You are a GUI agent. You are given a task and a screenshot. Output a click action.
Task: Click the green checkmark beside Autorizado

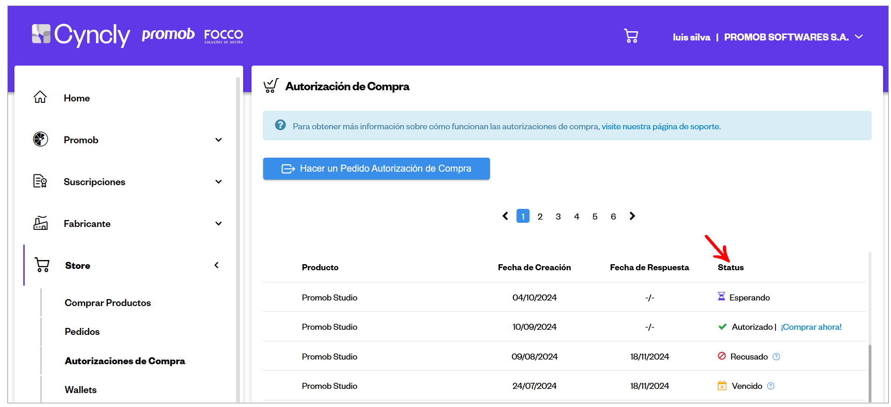point(722,327)
